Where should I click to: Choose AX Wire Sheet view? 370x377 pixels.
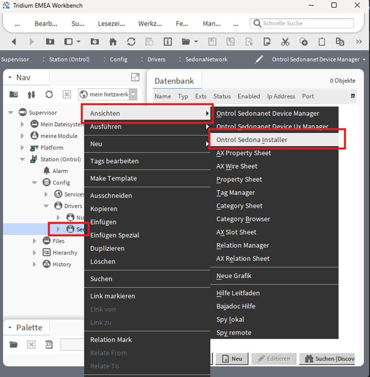[274, 166]
